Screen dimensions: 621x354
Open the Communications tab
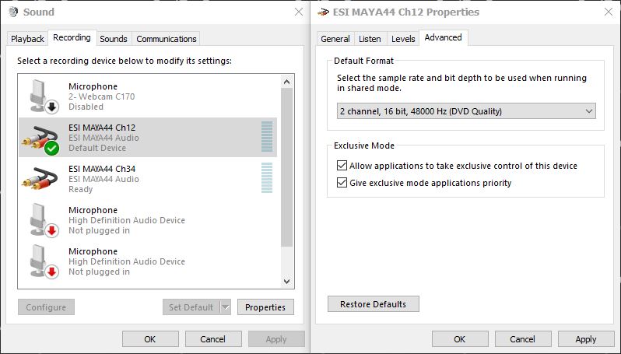pyautogui.click(x=166, y=39)
